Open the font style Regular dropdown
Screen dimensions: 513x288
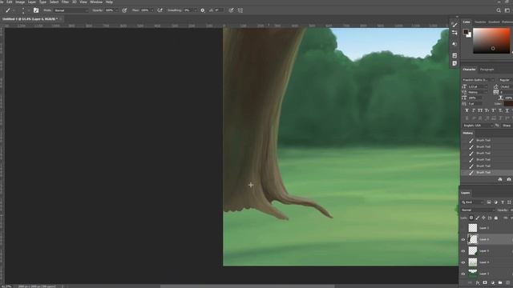click(x=506, y=80)
